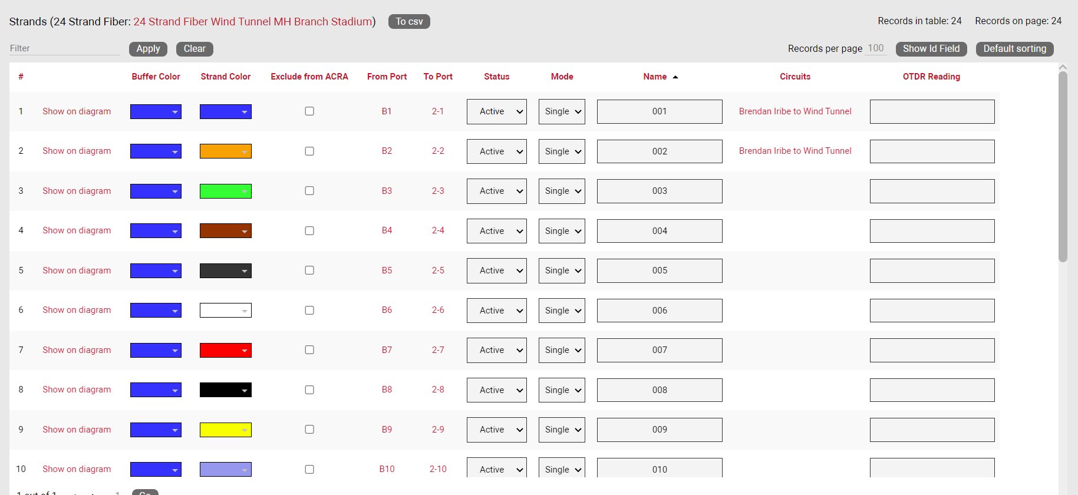Click the Name column sort arrow
Viewport: 1078px width, 495px height.
(x=675, y=77)
